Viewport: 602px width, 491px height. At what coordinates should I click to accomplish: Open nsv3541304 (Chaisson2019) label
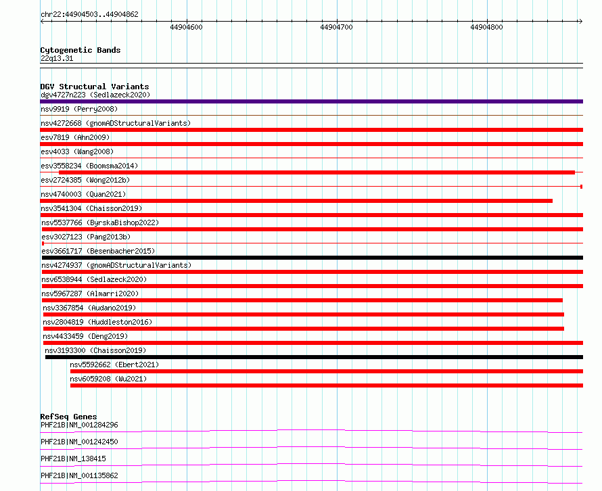pos(91,208)
